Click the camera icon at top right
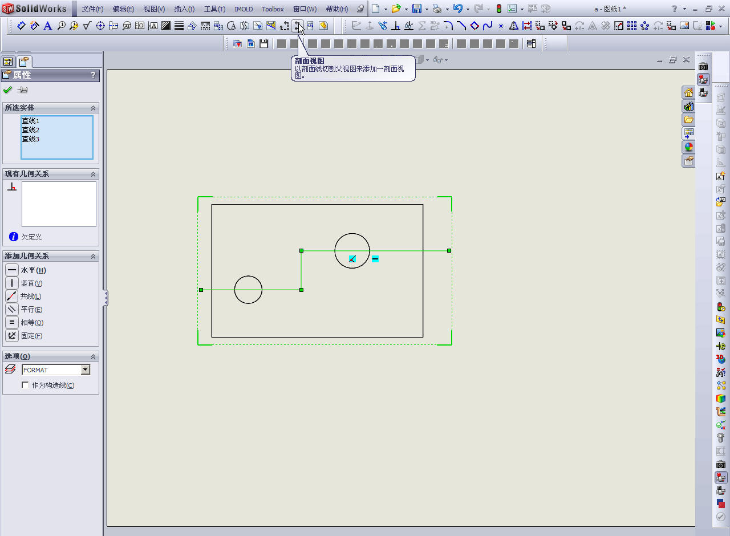Viewport: 730px width, 536px height. coord(703,66)
